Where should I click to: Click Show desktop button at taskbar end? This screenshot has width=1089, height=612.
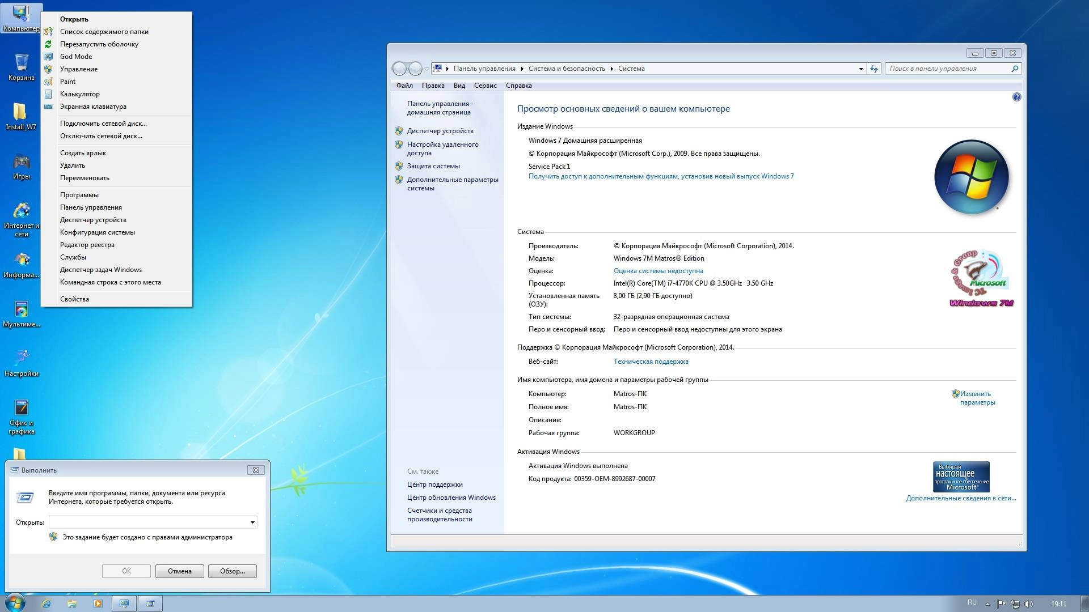[x=1084, y=603]
